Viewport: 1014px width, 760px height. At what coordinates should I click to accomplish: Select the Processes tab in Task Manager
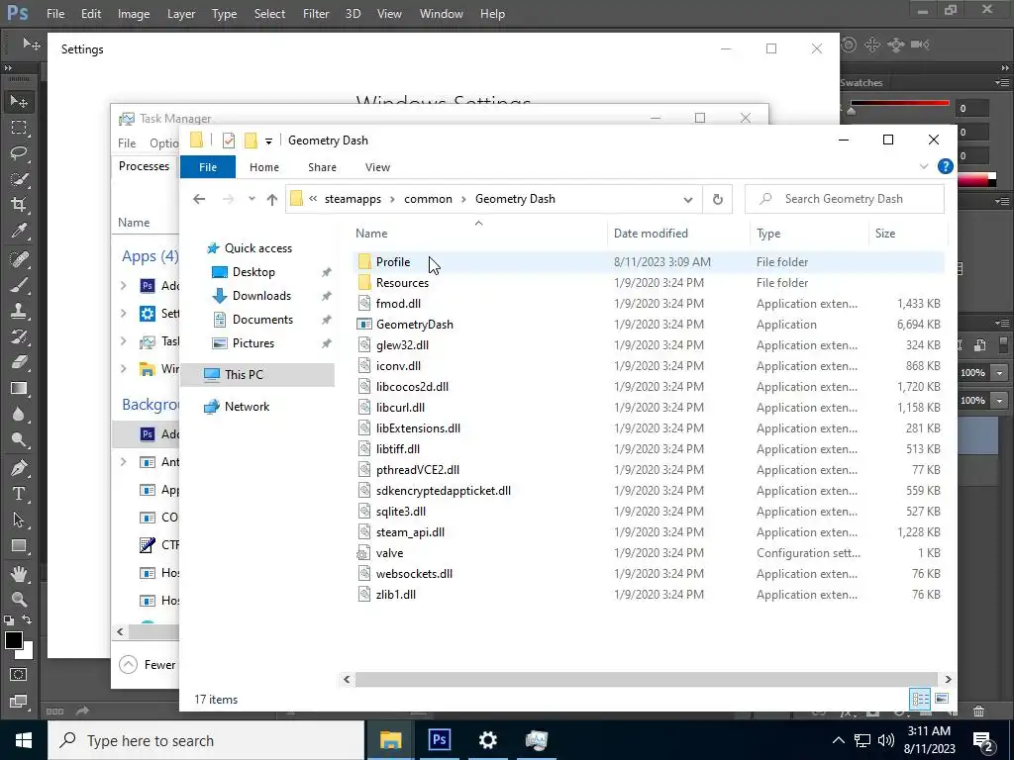(x=145, y=166)
